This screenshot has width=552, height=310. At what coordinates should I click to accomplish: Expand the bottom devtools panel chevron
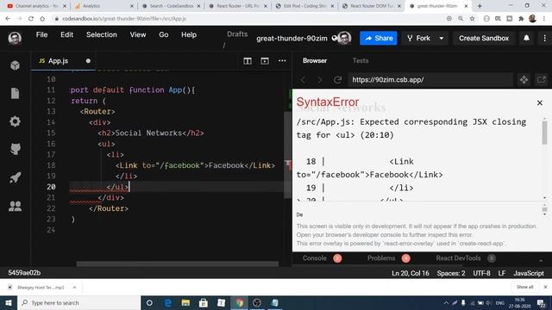[x=541, y=260]
